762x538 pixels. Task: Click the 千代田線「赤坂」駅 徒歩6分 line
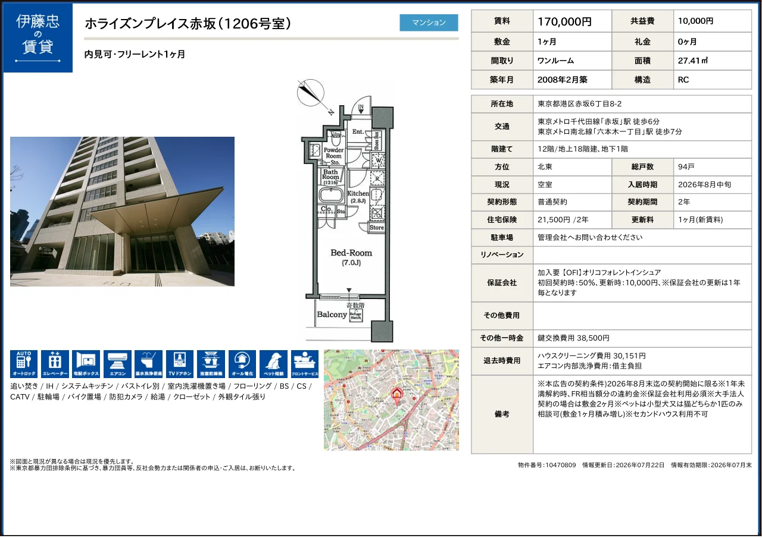point(598,121)
